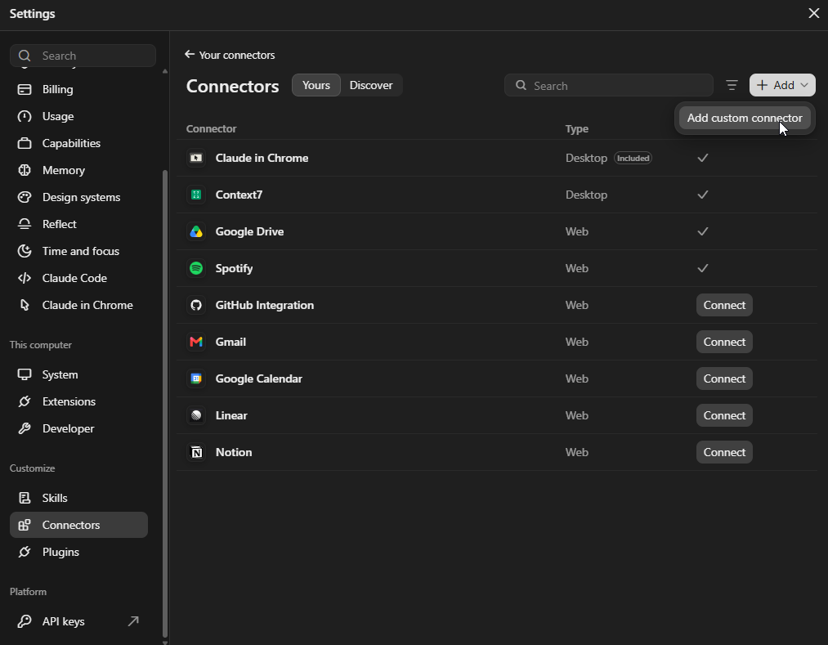
Task: Click the connectors search field
Action: click(x=609, y=86)
